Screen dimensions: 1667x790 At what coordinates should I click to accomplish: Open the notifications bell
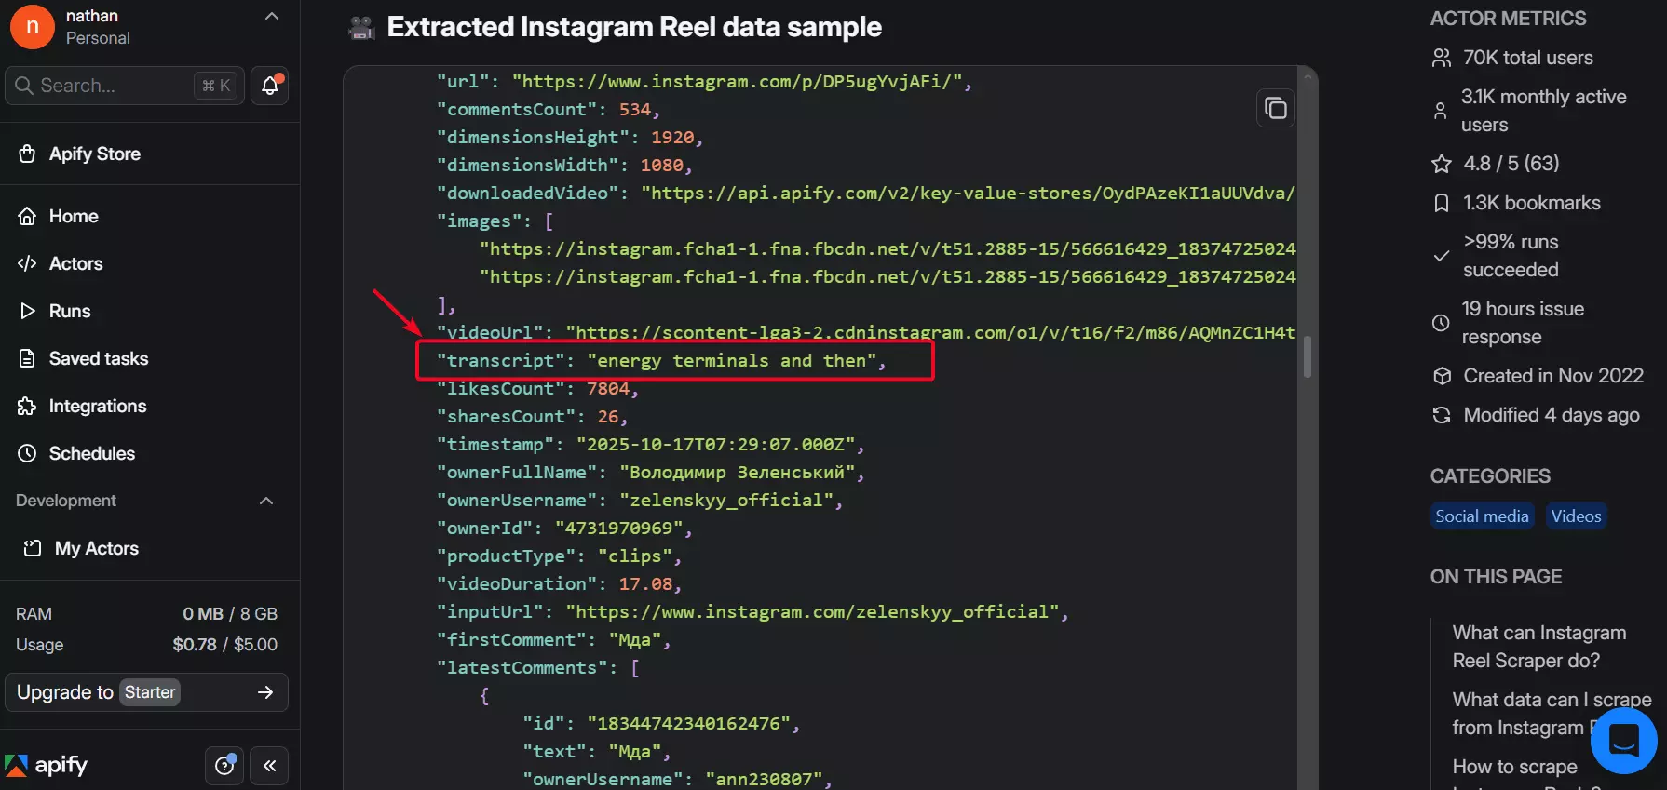(x=268, y=85)
